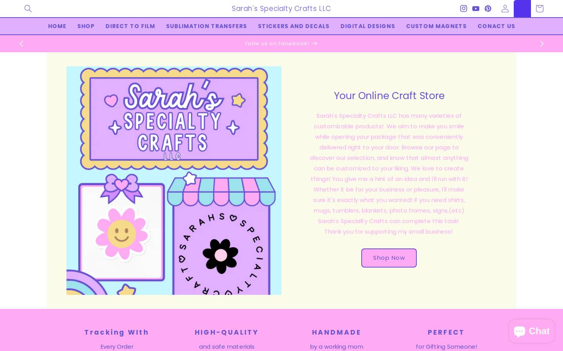563x351 pixels.
Task: Open DIRECT TO FILM menu item
Action: coord(130,26)
